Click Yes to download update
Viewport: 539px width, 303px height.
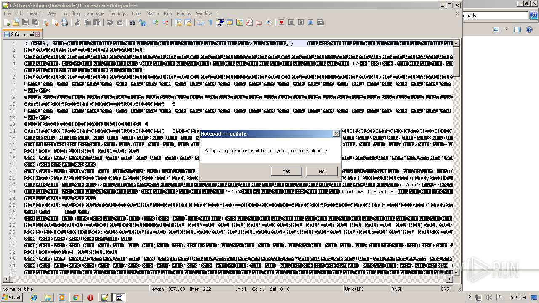286,171
